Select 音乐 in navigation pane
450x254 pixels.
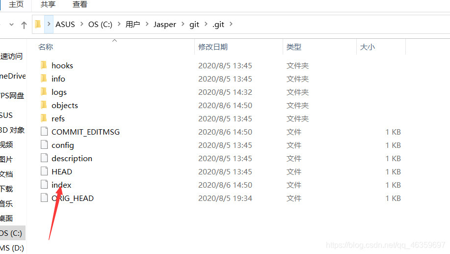click(6, 204)
